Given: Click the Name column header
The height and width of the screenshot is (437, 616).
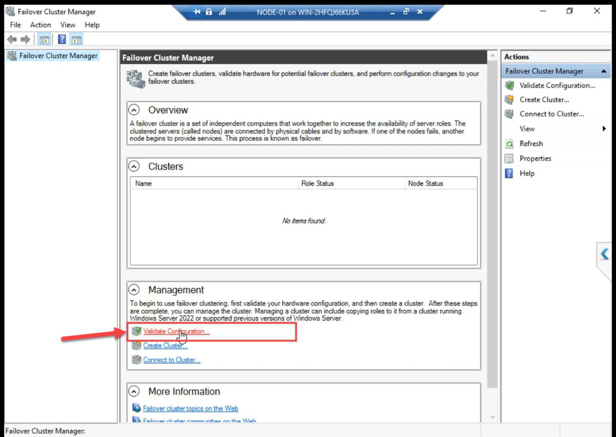Looking at the screenshot, I should pos(214,183).
